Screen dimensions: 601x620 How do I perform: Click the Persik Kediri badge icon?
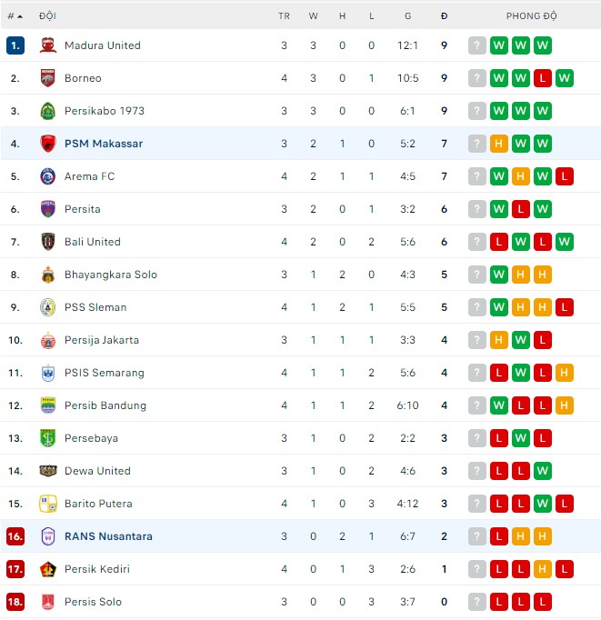[48, 569]
